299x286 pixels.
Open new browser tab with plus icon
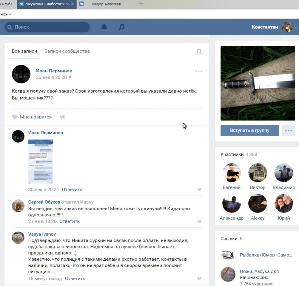(141, 4)
